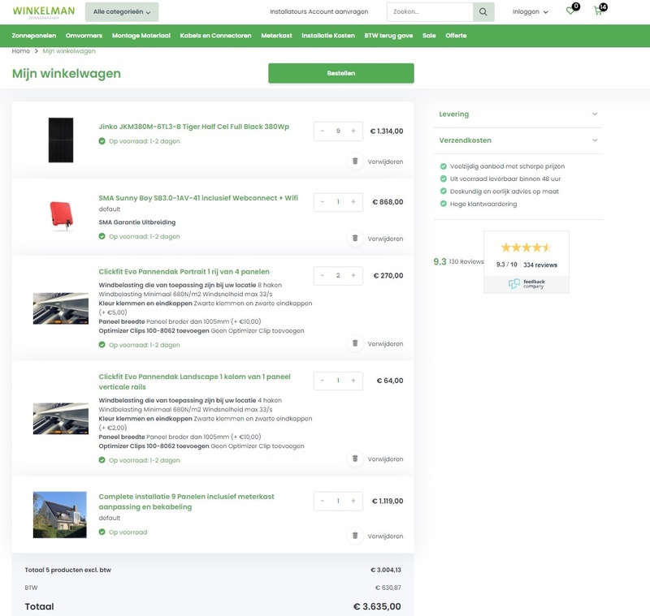Open Jinko JKM380M Tiger panel product link
The height and width of the screenshot is (616, 650).
[x=193, y=127]
